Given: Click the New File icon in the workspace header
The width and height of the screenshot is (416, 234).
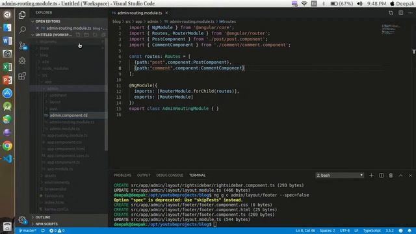Looking at the screenshot, I should [x=78, y=34].
